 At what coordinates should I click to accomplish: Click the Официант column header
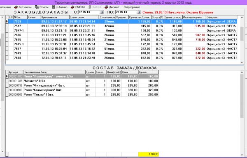221,17
